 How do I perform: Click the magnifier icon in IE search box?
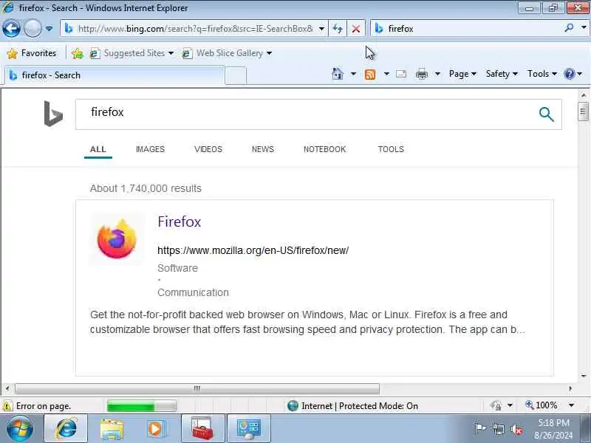point(569,28)
